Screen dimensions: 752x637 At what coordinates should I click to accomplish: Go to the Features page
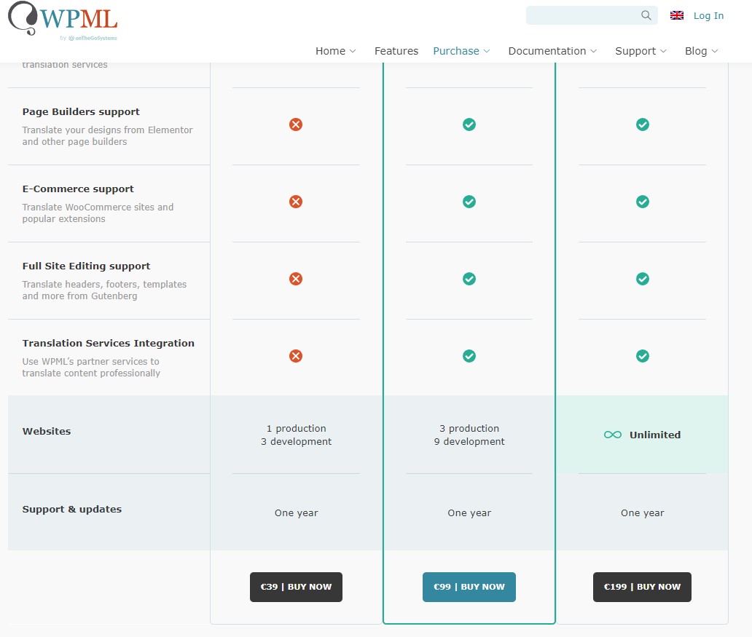coord(396,51)
